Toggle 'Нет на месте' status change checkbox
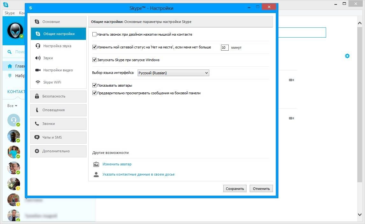365x224 pixels. click(x=94, y=47)
